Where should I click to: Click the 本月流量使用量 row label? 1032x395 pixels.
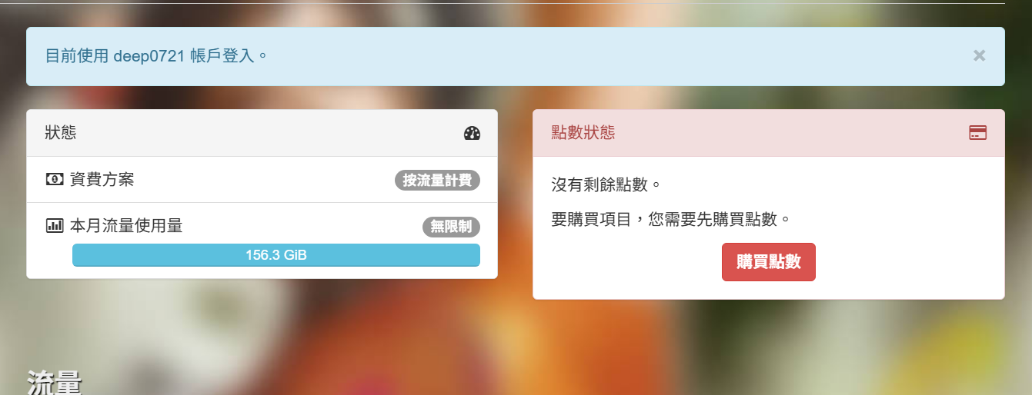[126, 225]
